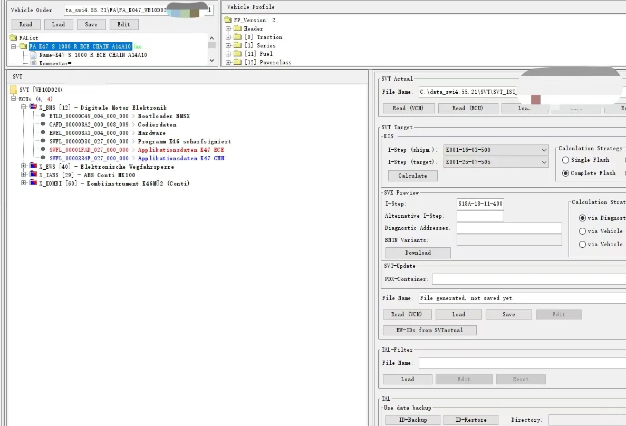Viewport: 626px width, 426px height.
Task: Click the [12] Powerclass folder icon
Action: pyautogui.click(x=237, y=62)
